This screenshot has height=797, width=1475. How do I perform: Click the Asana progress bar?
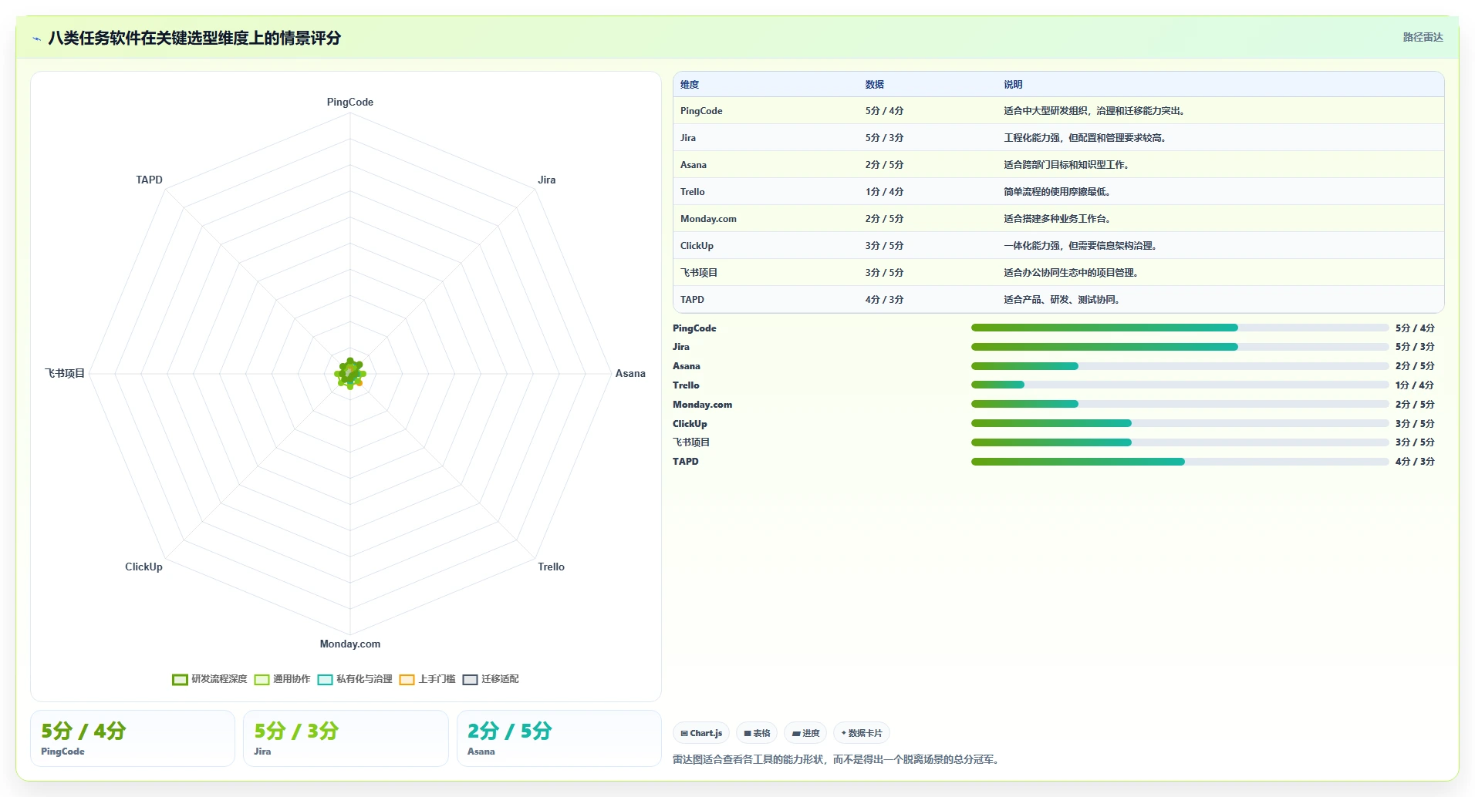point(1180,366)
